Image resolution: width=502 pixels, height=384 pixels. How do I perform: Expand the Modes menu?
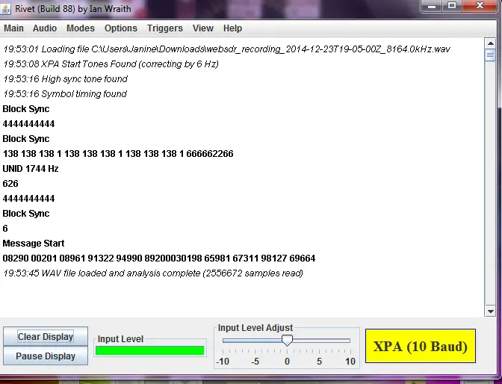[81, 28]
